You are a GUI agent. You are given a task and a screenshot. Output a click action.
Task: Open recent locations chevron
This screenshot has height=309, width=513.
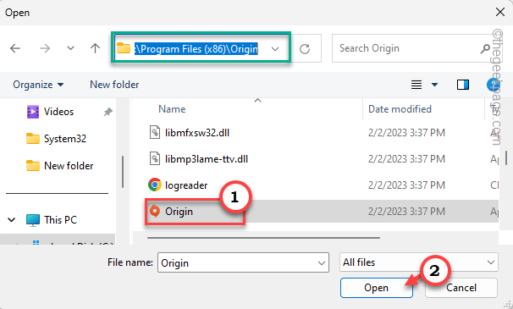pyautogui.click(x=70, y=48)
